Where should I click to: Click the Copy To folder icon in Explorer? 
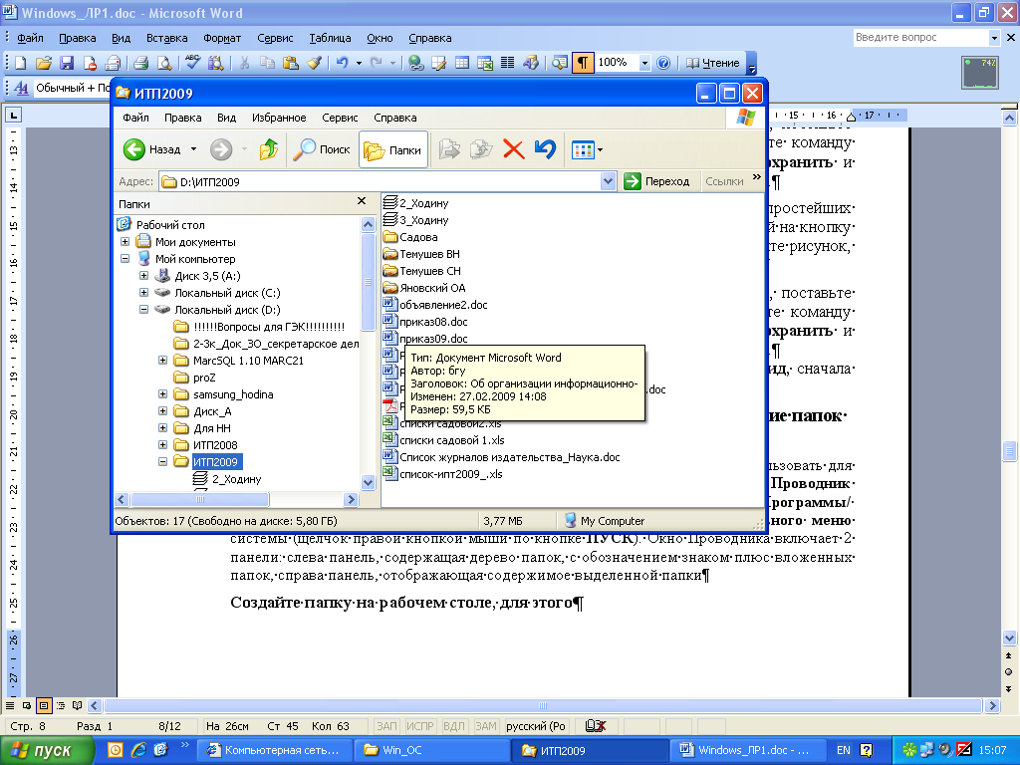coord(481,149)
